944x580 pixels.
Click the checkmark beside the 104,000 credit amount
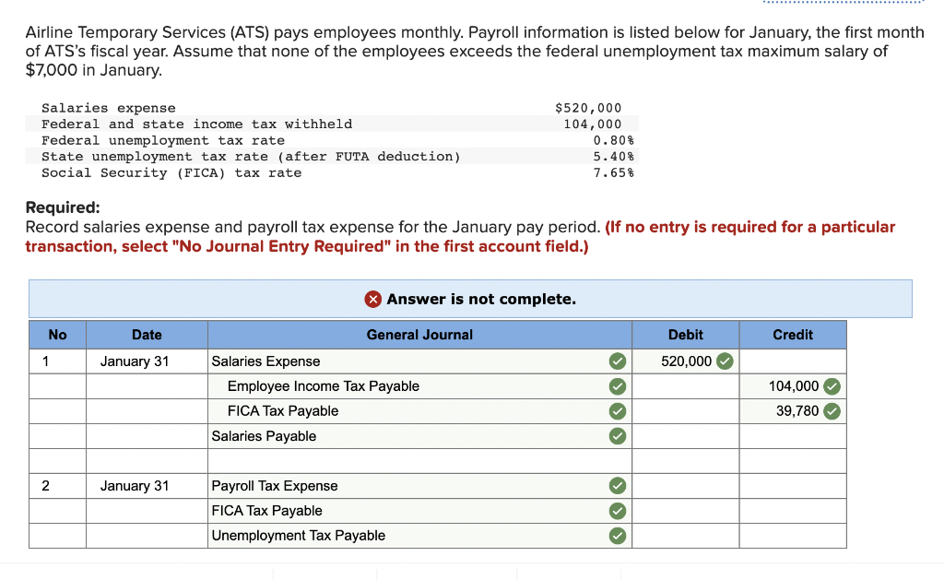tap(832, 386)
